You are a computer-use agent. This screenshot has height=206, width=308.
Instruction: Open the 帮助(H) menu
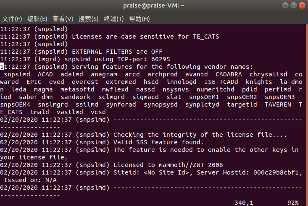[x=140, y=19]
